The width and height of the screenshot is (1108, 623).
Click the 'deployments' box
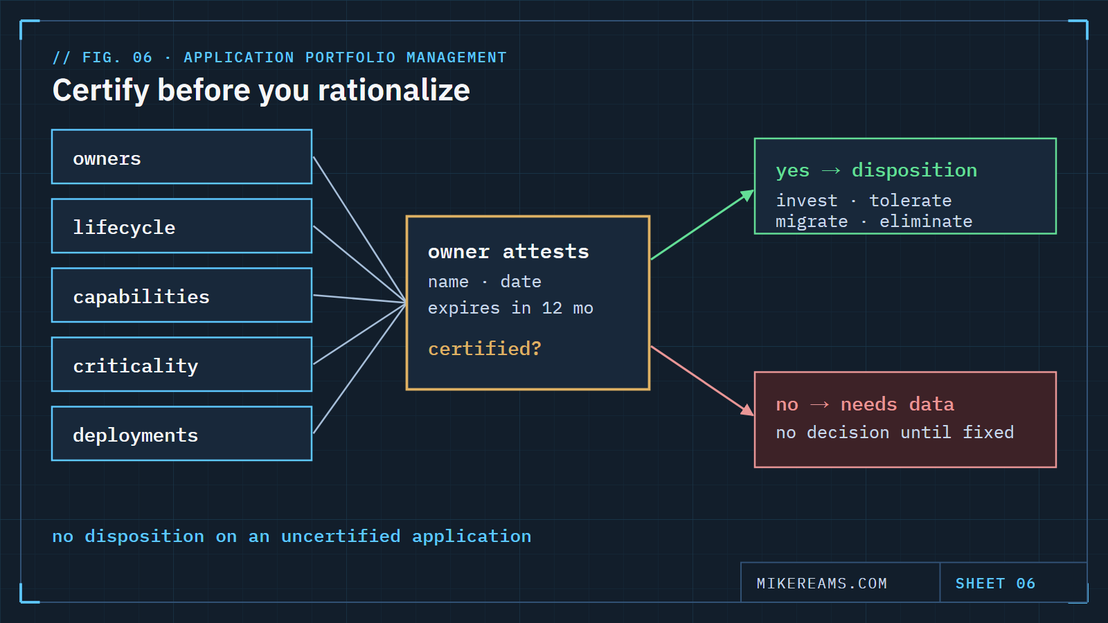[x=181, y=433]
